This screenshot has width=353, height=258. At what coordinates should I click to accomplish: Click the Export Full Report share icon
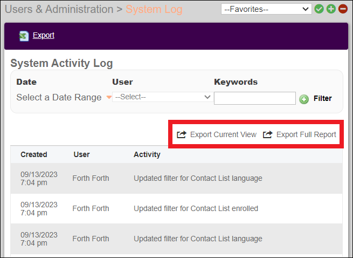[268, 134]
